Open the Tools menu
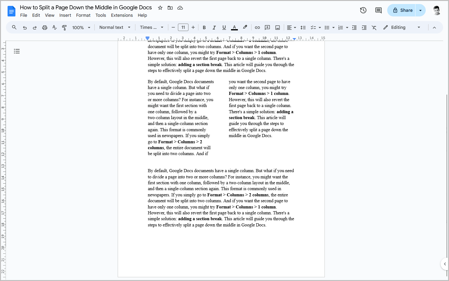The height and width of the screenshot is (281, 449). pos(101,15)
